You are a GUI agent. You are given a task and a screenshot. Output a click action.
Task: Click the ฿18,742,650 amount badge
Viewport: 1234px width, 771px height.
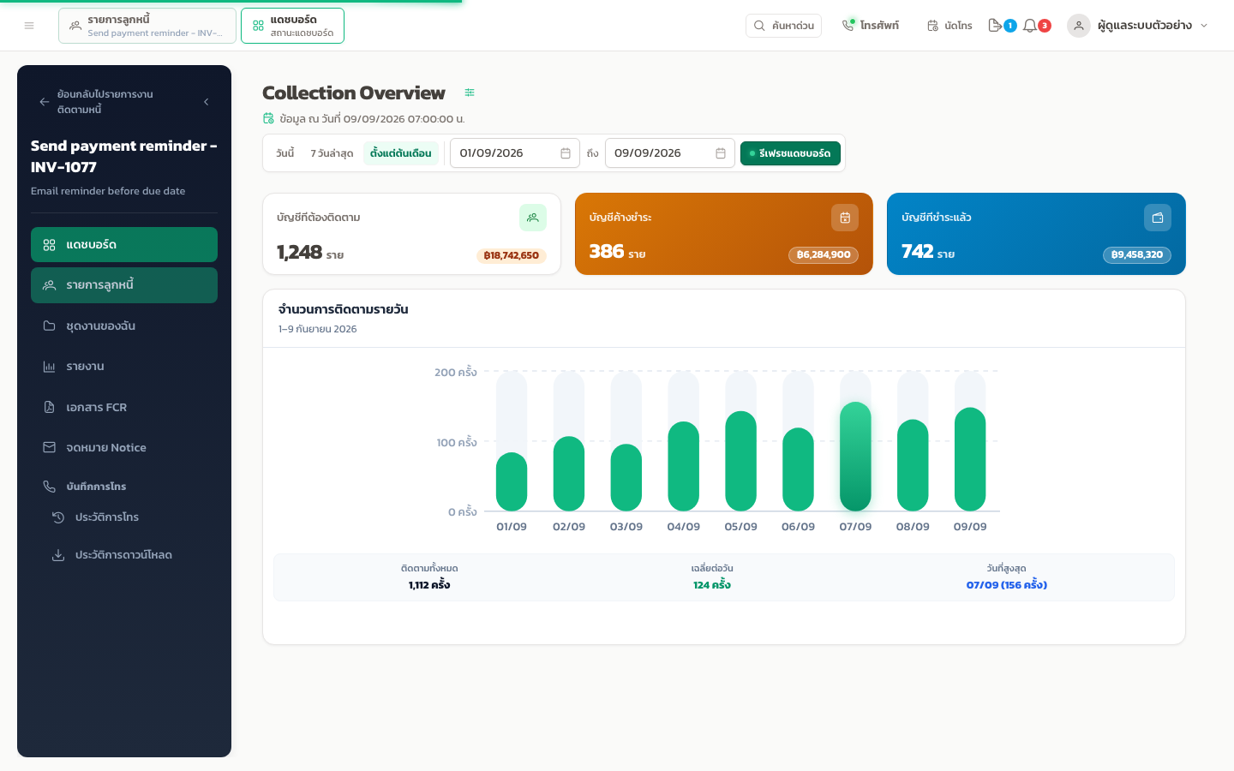click(511, 255)
